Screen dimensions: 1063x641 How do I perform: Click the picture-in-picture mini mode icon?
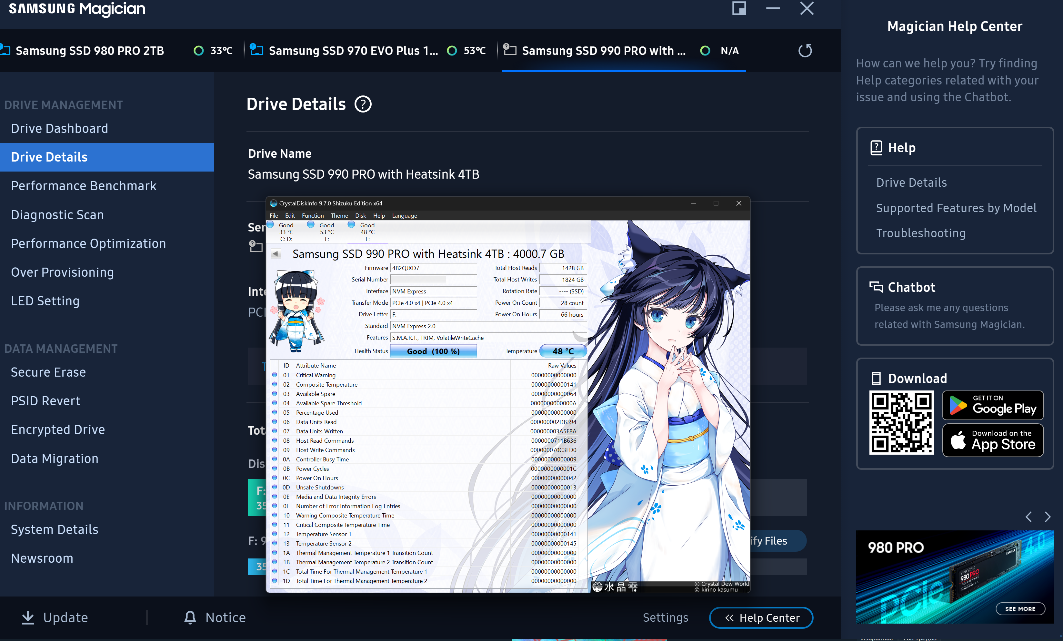click(x=739, y=9)
